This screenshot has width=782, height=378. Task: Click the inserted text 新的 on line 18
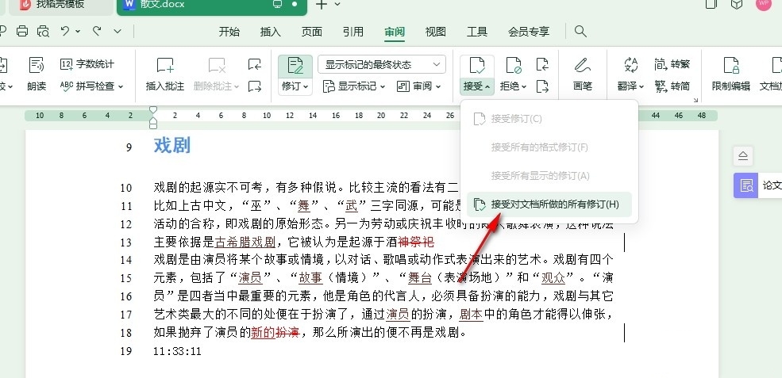(x=263, y=332)
